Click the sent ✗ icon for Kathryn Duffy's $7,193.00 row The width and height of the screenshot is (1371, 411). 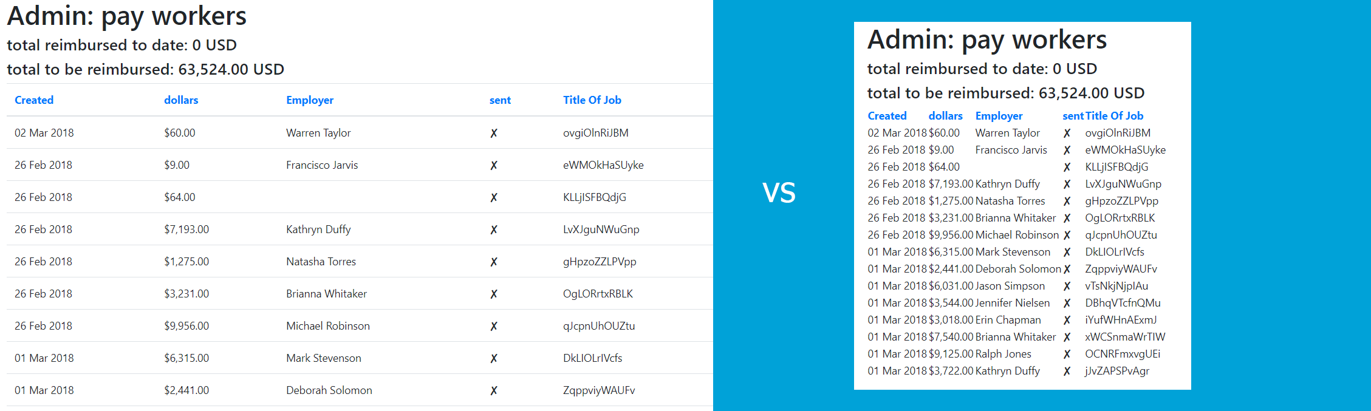point(494,229)
